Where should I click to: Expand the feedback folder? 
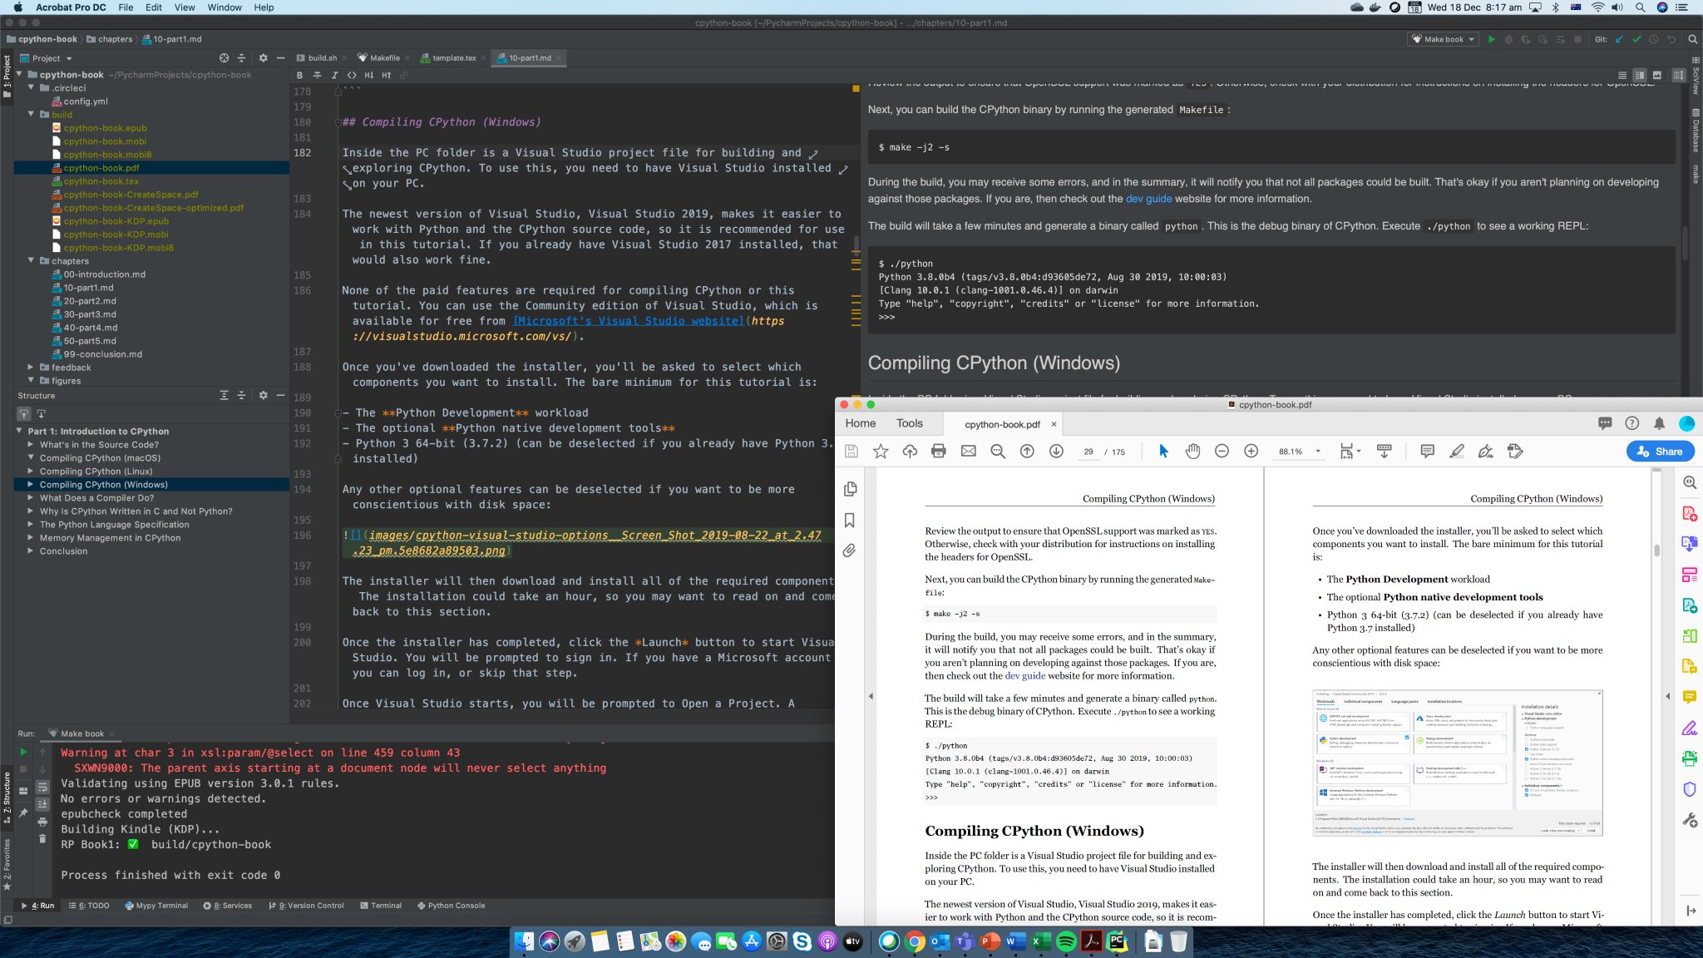pos(32,367)
